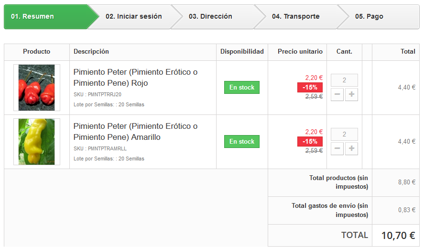Open Pimiento Peter Amarillo product link
This screenshot has width=424, height=250.
[x=135, y=132]
